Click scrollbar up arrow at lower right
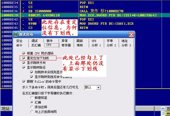170x116 pixels. coord(163,108)
